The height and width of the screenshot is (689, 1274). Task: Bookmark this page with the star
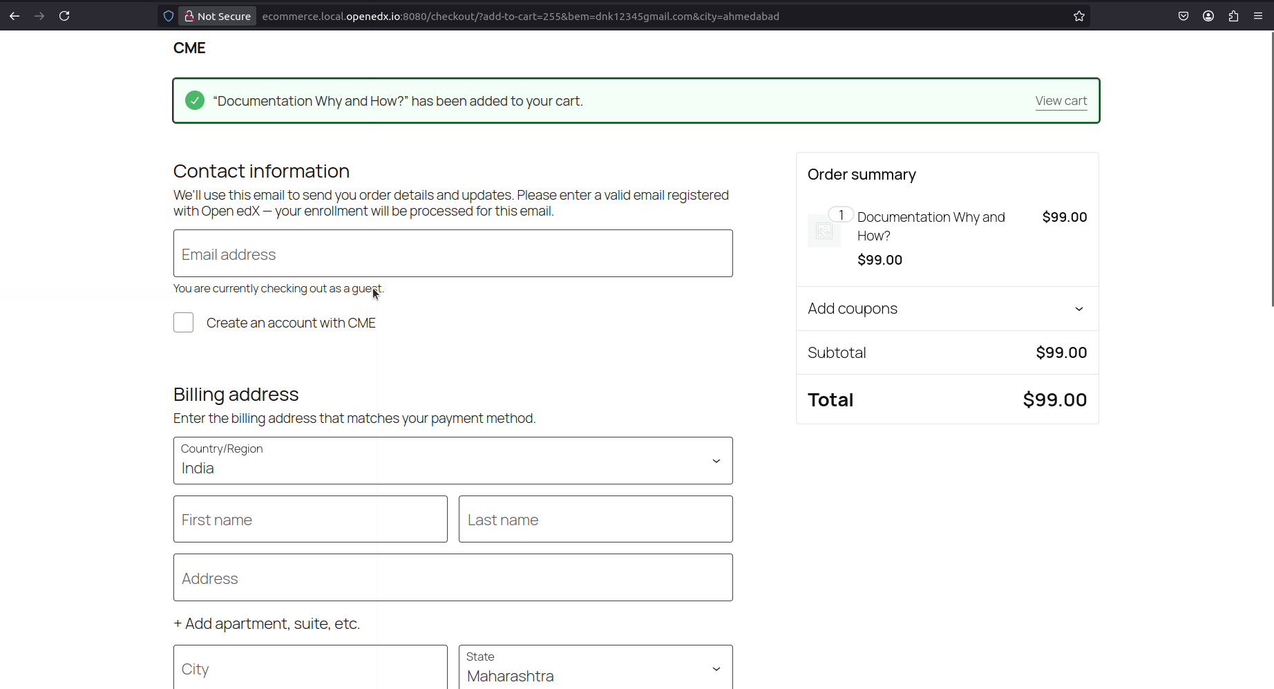pos(1078,16)
